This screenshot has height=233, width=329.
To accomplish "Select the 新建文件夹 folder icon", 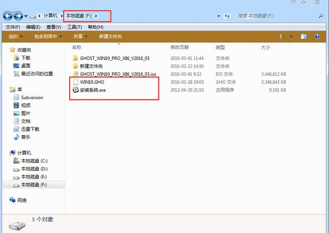I will click(75, 66).
